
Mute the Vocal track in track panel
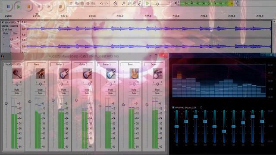[6, 33]
